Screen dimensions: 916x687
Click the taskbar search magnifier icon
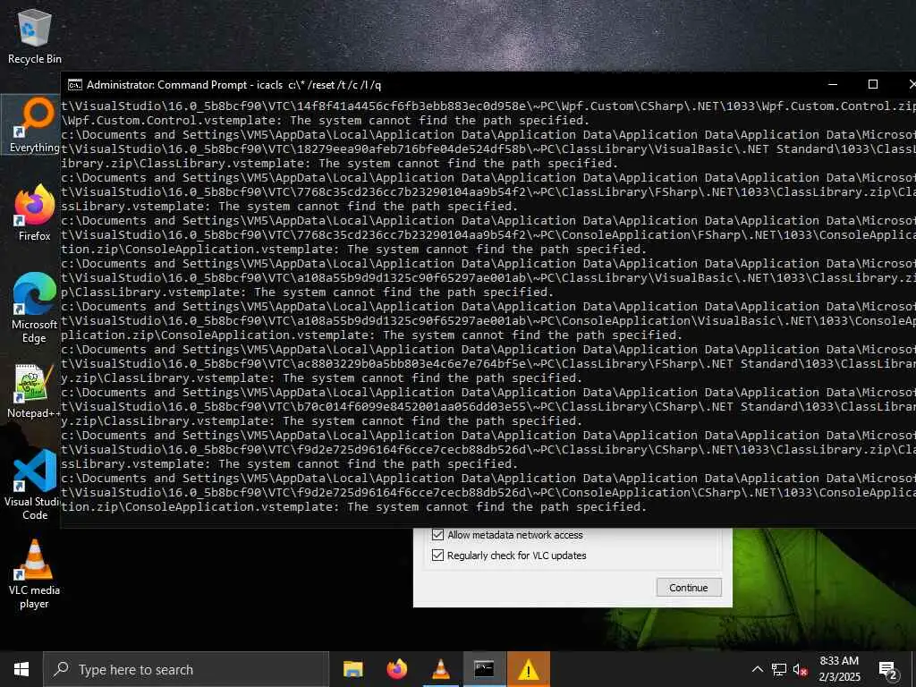[x=61, y=669]
